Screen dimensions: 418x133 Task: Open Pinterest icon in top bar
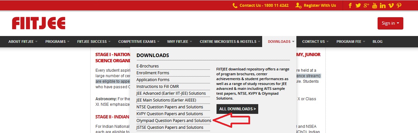399,6
